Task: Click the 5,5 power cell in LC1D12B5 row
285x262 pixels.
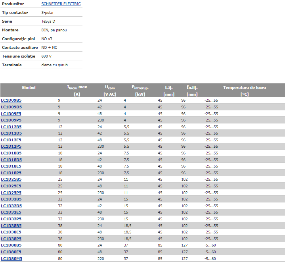Action: [126, 127]
